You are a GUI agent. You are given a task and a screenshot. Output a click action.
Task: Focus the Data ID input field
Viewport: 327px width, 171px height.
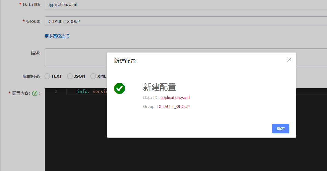tap(185, 5)
